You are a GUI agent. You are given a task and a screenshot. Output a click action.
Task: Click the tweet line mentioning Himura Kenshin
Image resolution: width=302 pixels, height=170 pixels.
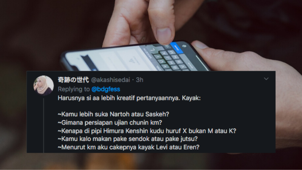pos(147,131)
